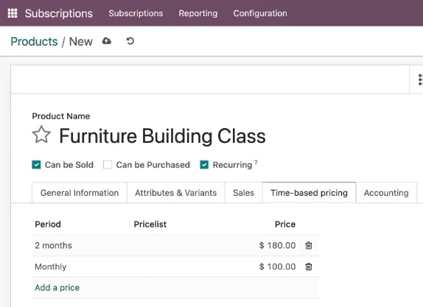Enable the Can be Purchased checkbox
Image resolution: width=423 pixels, height=307 pixels.
108,165
